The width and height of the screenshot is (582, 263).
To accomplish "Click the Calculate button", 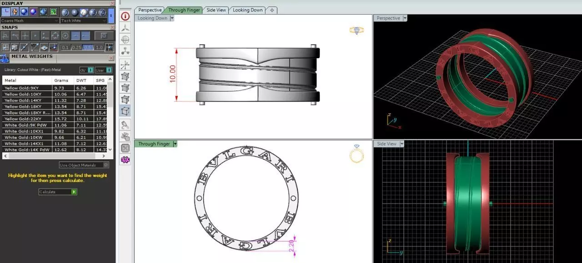I will [x=58, y=192].
